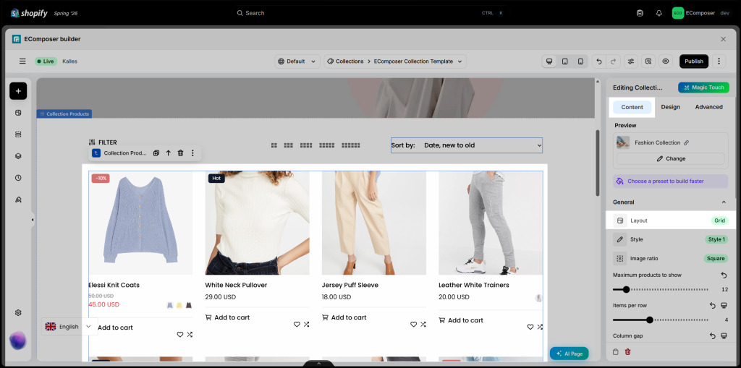Collapse the General section chevron
Image resolution: width=741 pixels, height=368 pixels.
pos(724,202)
